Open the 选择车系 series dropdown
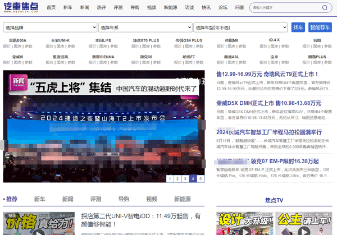The height and width of the screenshot is (235, 337). [x=145, y=27]
